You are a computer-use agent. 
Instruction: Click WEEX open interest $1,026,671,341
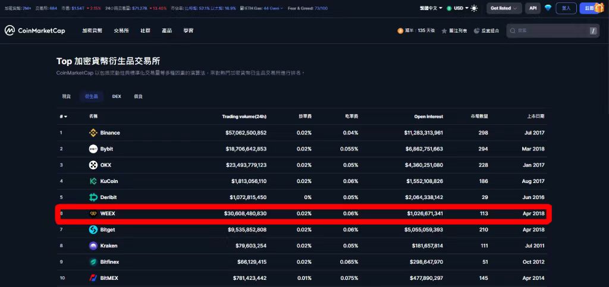425,213
